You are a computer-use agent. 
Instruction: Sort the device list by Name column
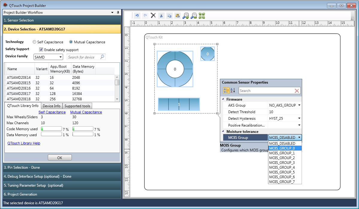(x=20, y=69)
